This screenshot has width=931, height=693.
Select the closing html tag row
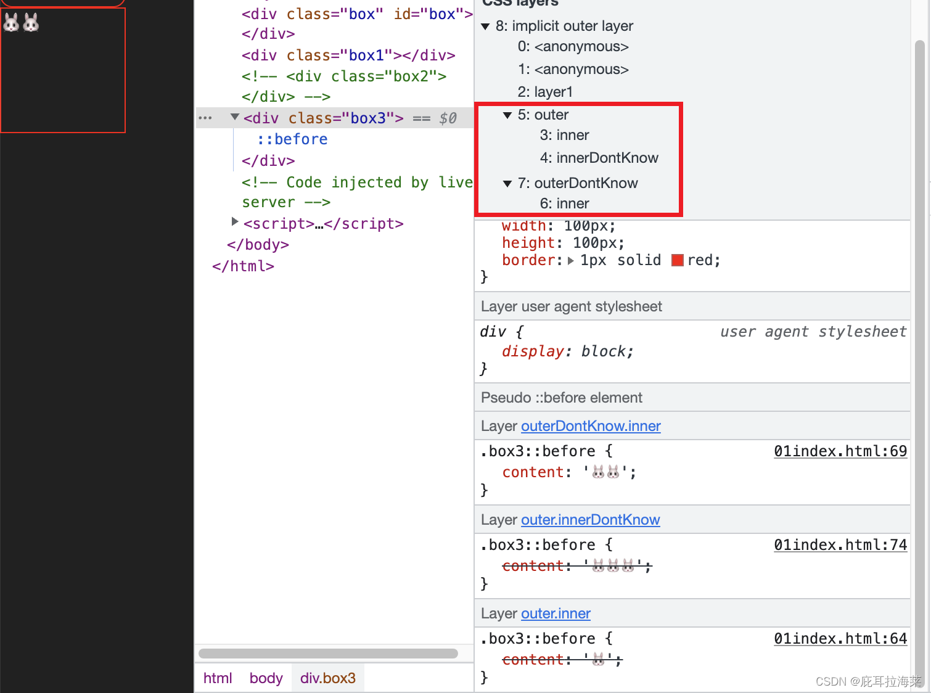coord(243,266)
